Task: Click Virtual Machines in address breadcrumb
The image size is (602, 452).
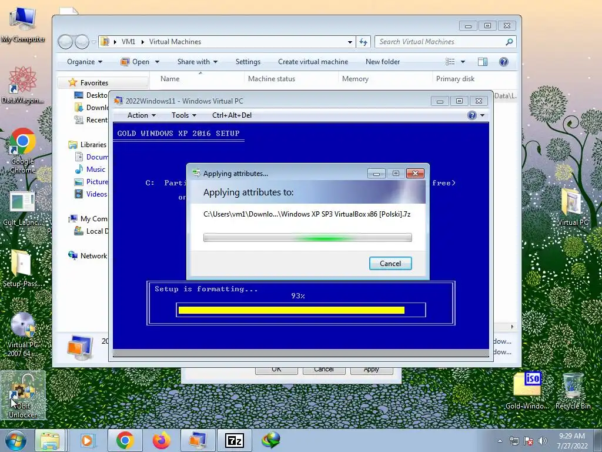Action: click(x=175, y=42)
